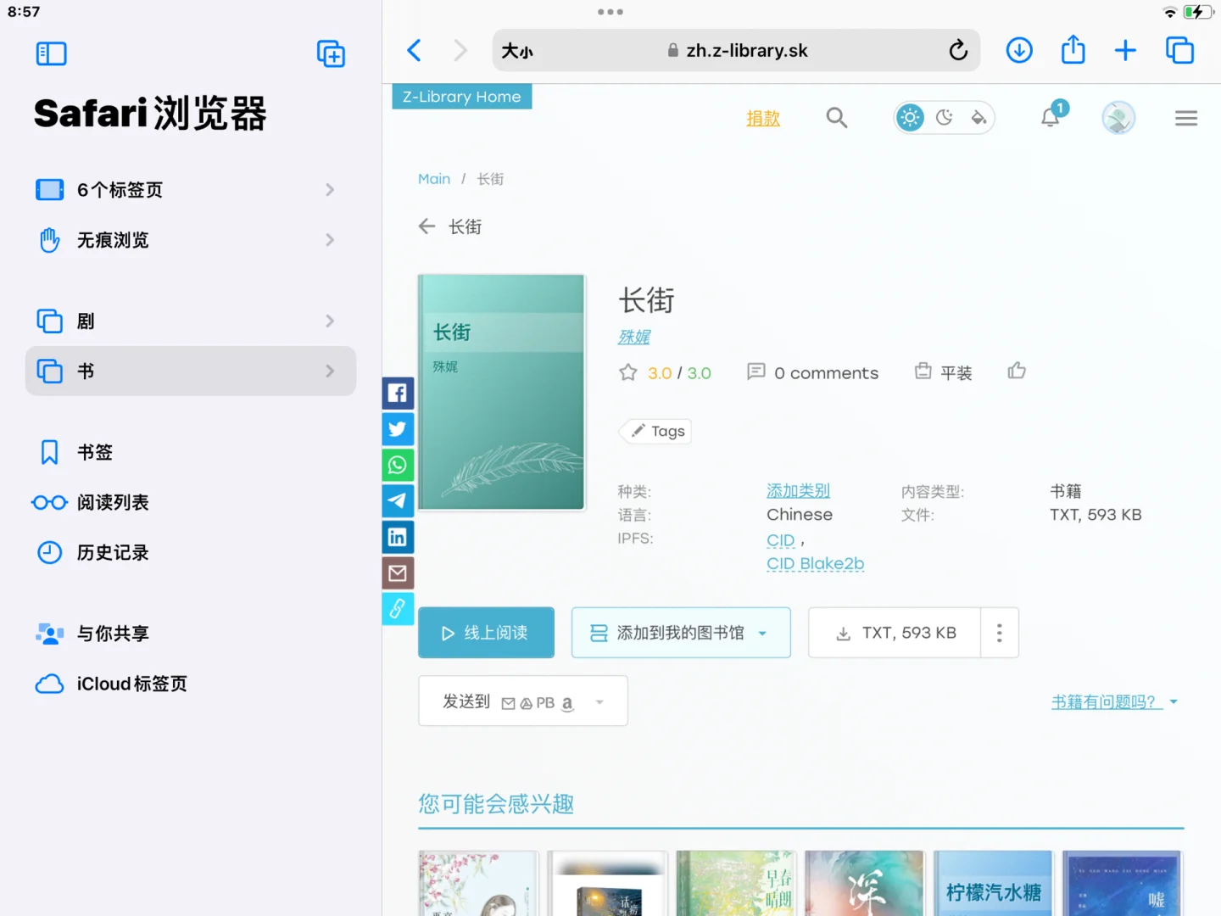This screenshot has height=916, width=1221.
Task: Open the Z-Library search
Action: click(x=837, y=117)
